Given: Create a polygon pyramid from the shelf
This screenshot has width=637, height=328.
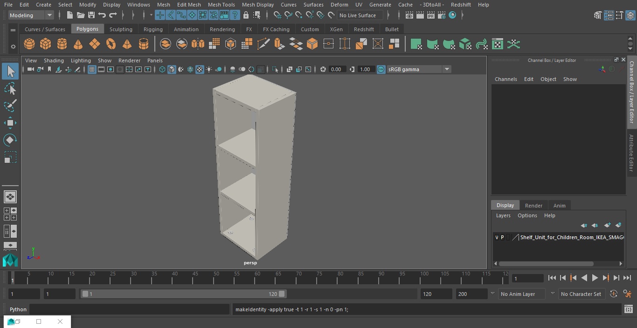Looking at the screenshot, I should 127,44.
